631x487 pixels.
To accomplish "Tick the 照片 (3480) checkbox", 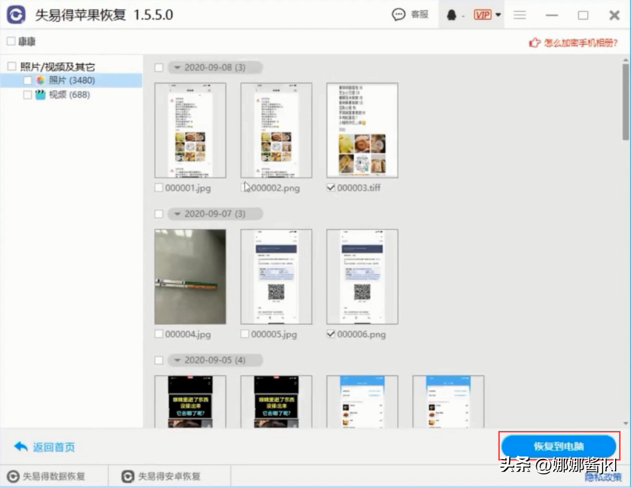I will click(x=28, y=80).
